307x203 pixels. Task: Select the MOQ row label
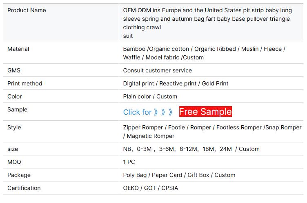click(14, 162)
